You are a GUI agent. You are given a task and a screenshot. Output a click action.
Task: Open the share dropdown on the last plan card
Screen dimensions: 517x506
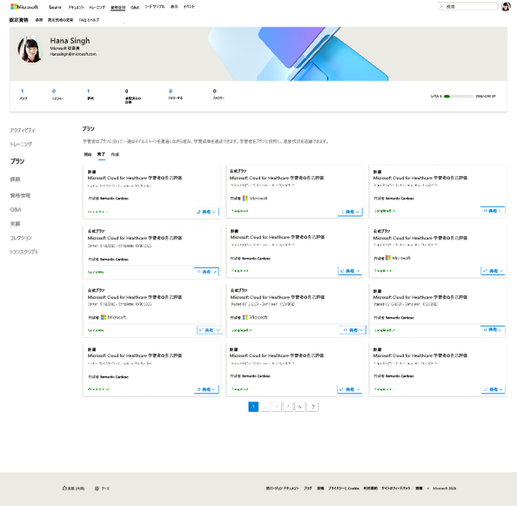coord(493,389)
